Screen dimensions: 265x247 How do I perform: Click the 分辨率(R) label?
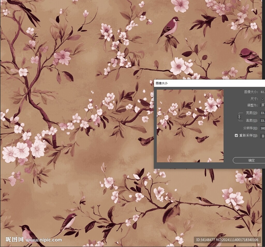coord(250,128)
